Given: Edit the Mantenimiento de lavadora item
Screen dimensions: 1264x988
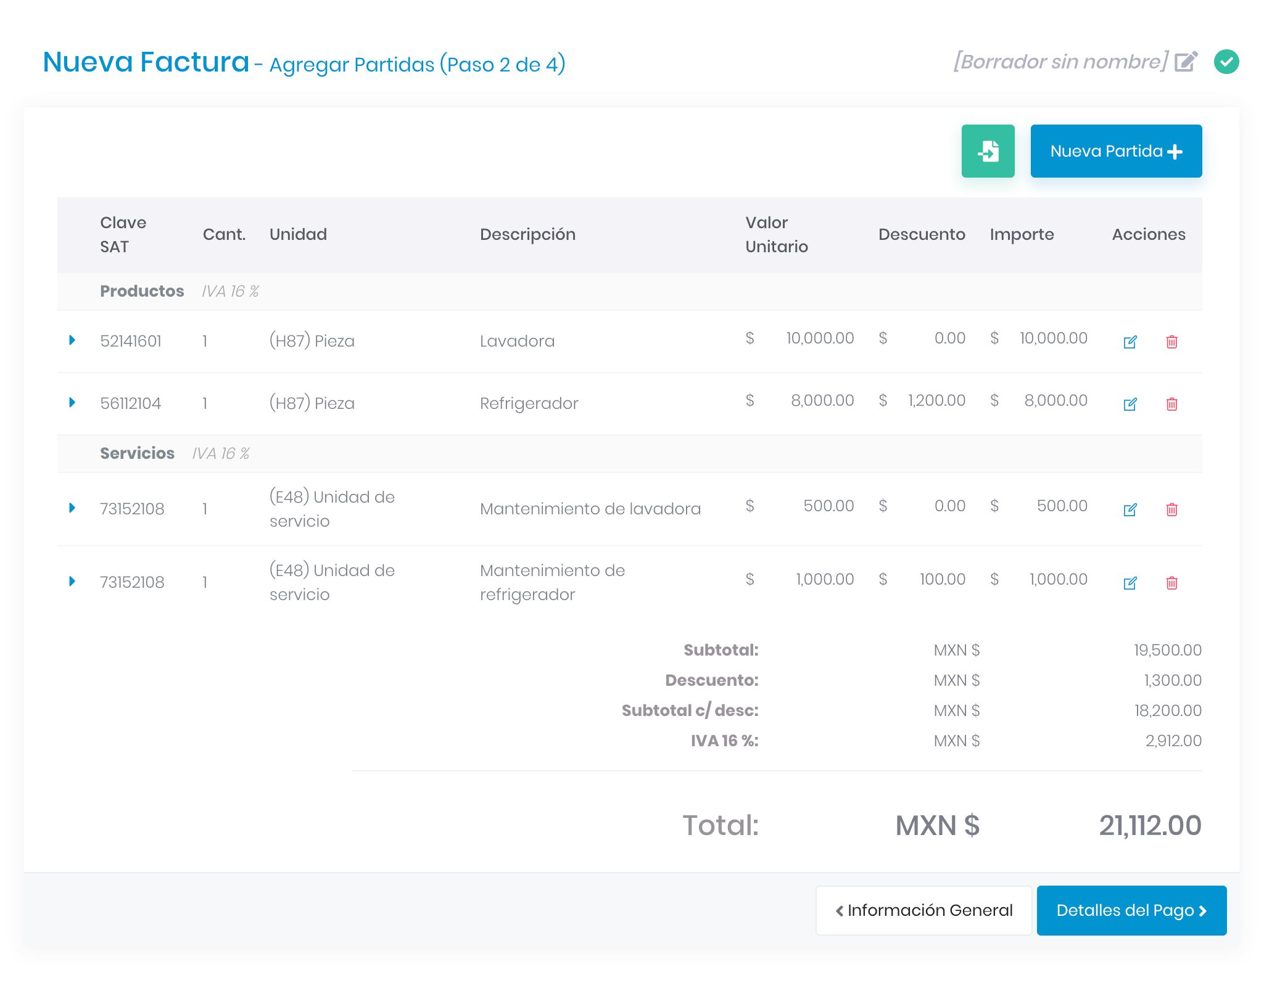Looking at the screenshot, I should click(x=1130, y=509).
